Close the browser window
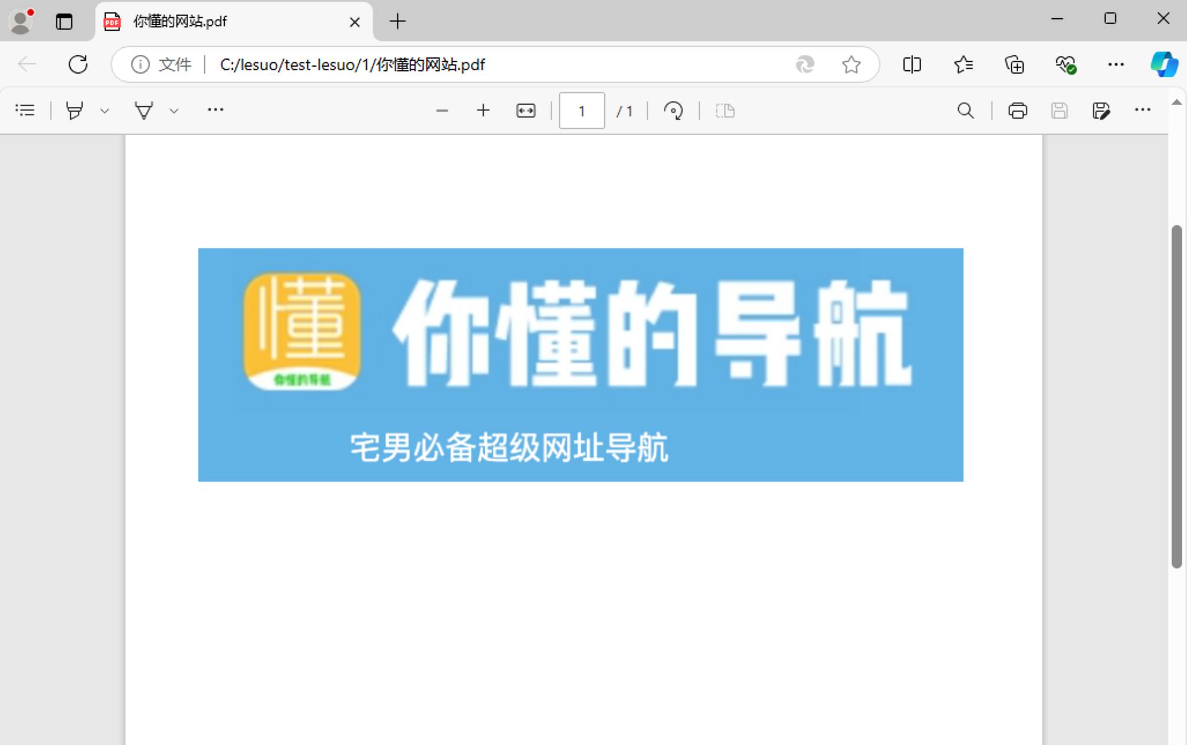 1163,19
